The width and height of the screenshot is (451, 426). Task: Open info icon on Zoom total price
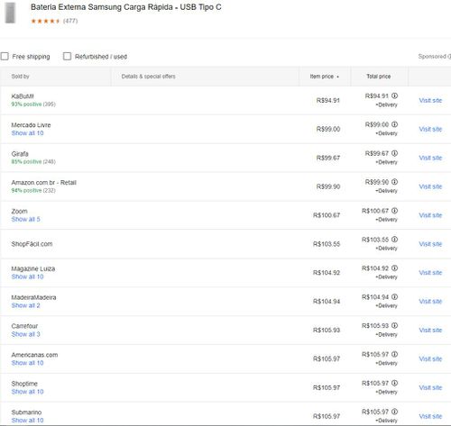pyautogui.click(x=395, y=211)
